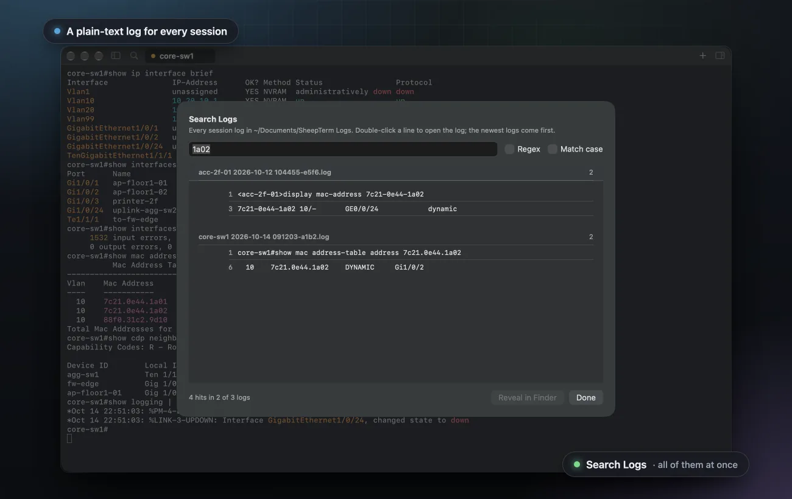This screenshot has width=792, height=499.
Task: Toggle the right side panel icon
Action: click(720, 55)
